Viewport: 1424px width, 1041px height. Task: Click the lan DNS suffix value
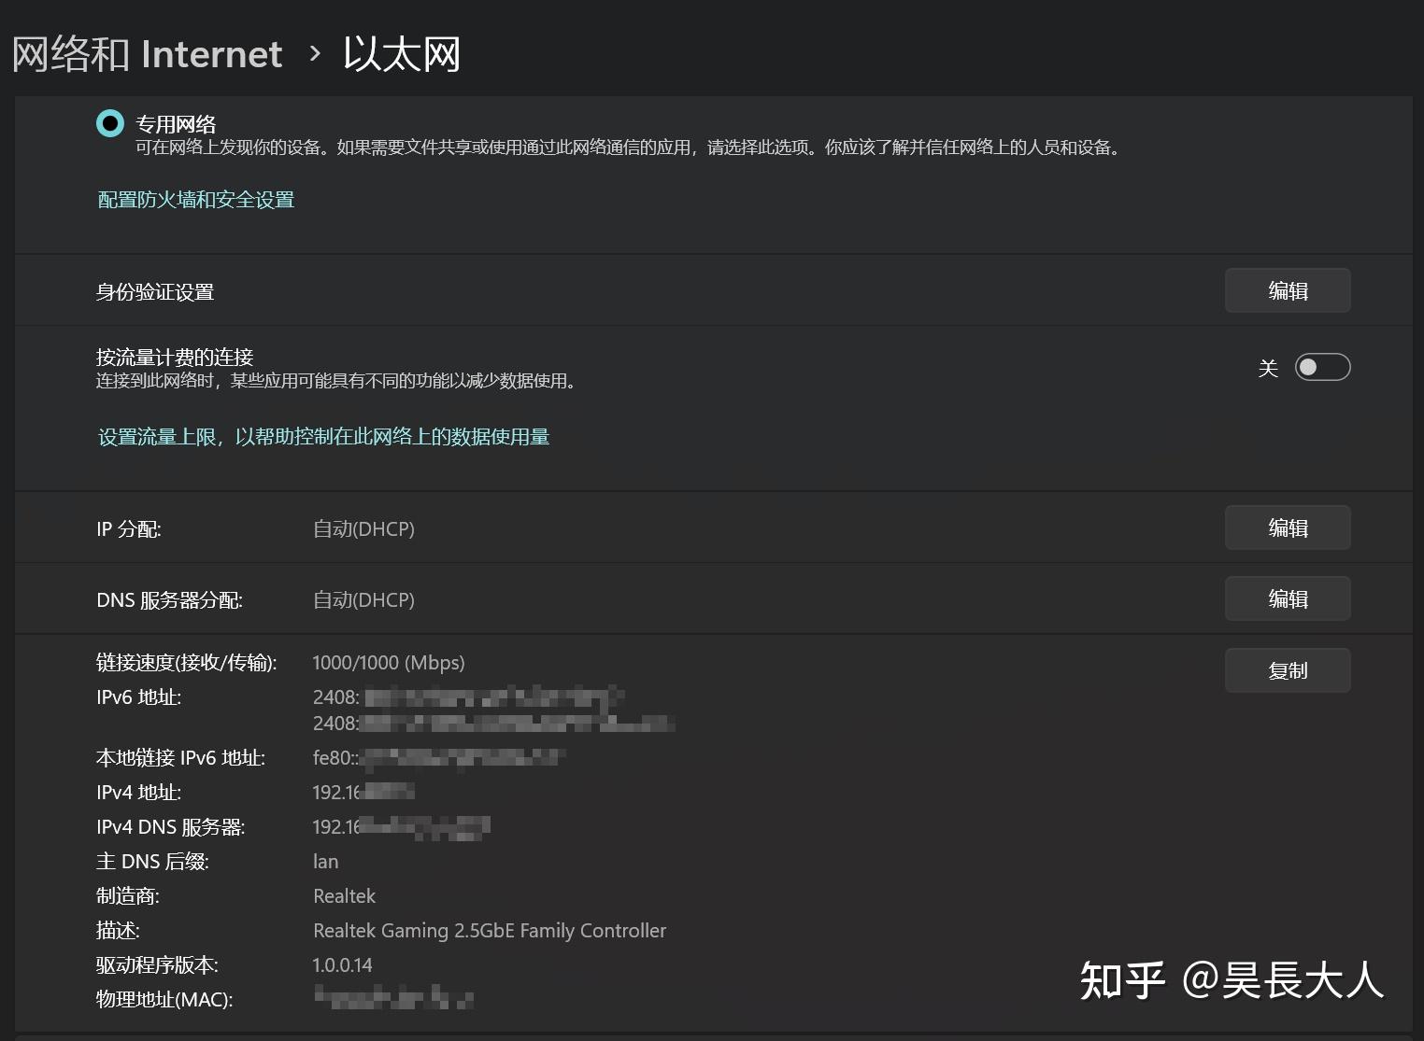325,861
